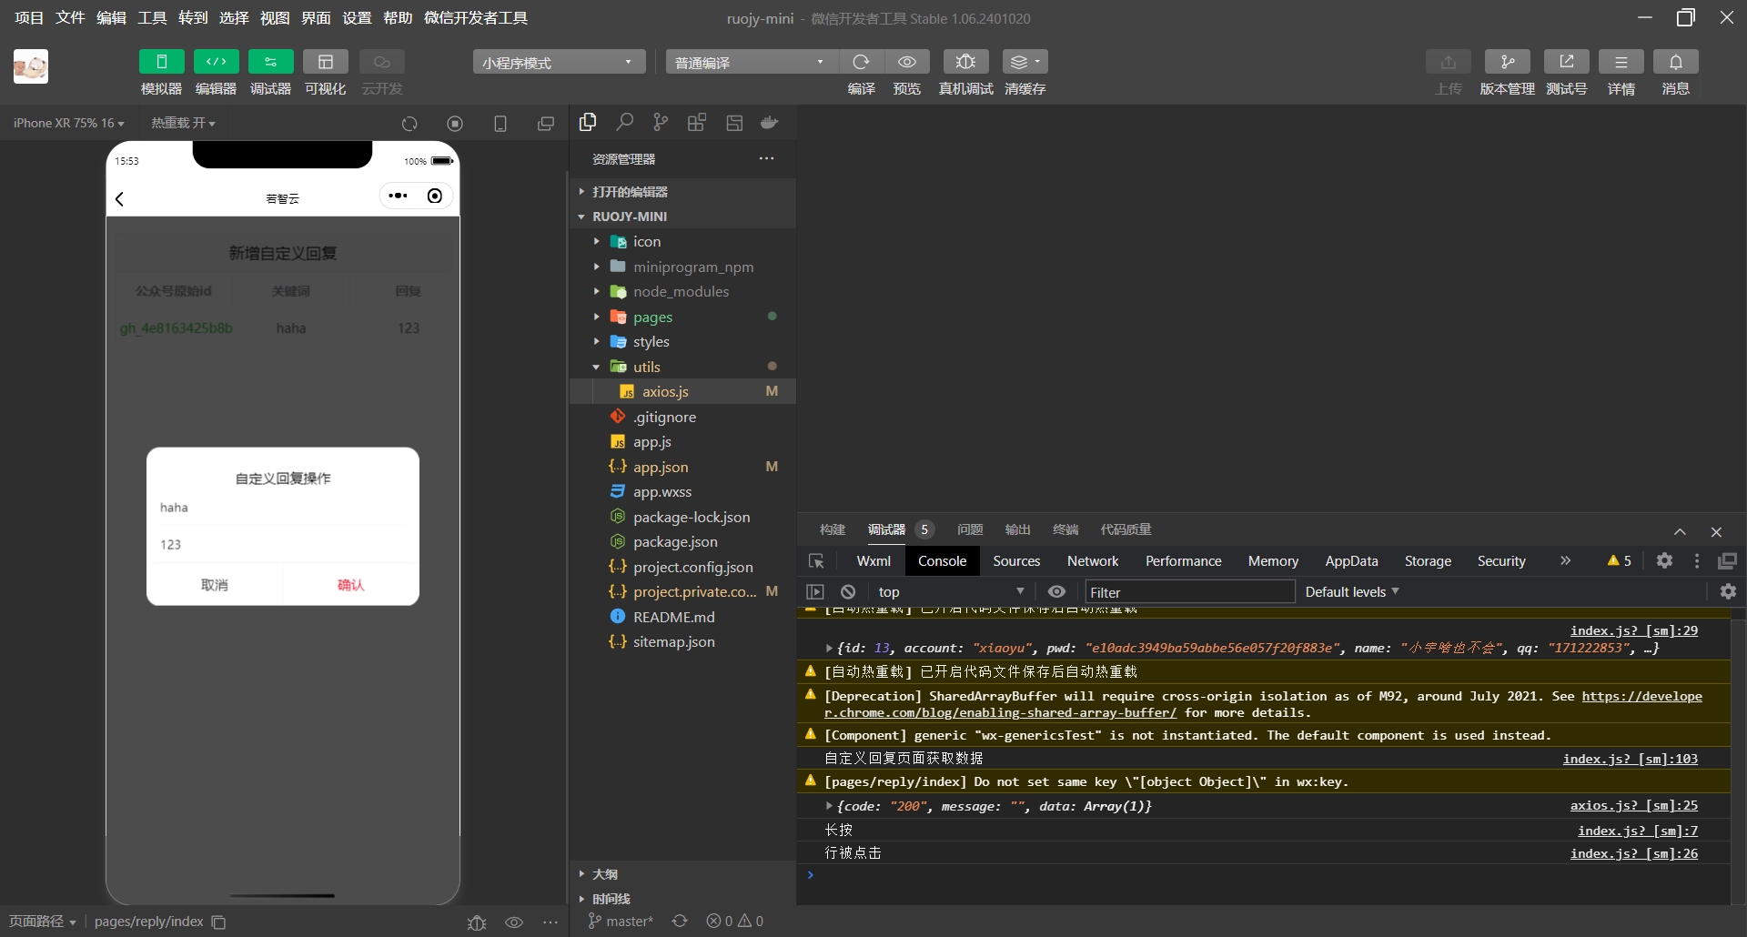Open the Docker whale icon in the sidebar
The width and height of the screenshot is (1747, 937).
[770, 122]
